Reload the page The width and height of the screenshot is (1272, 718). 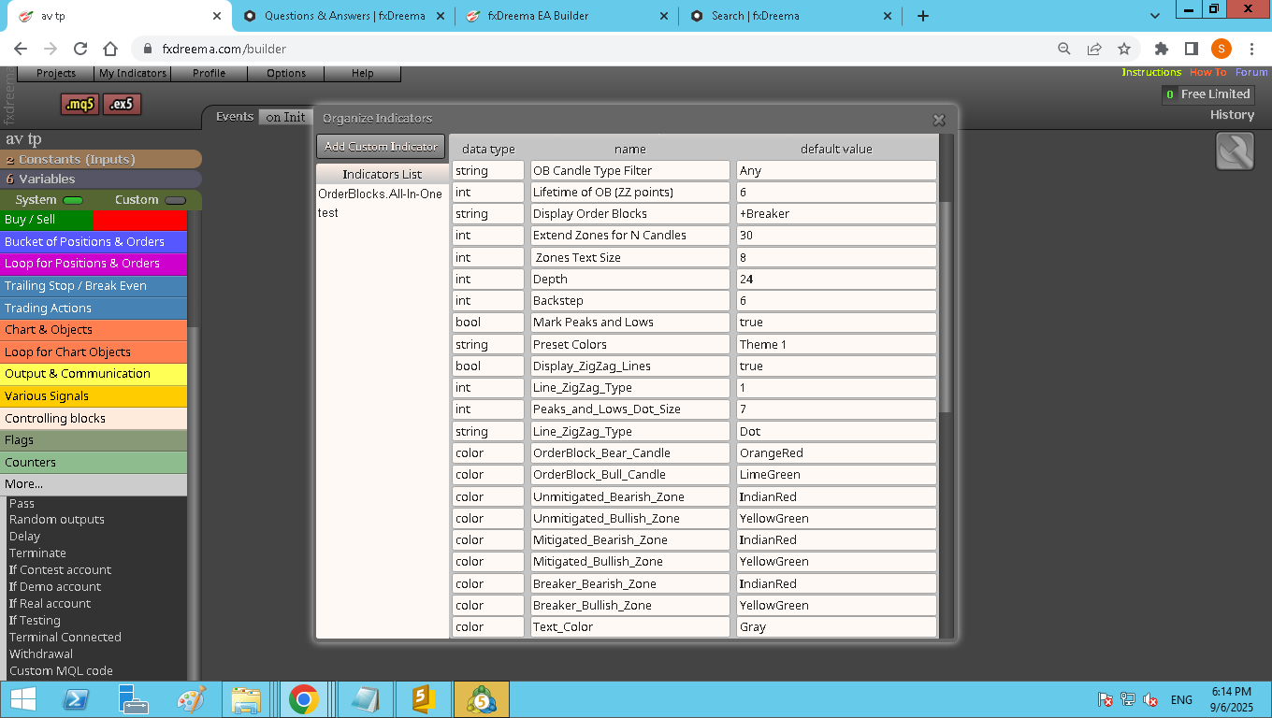(80, 49)
